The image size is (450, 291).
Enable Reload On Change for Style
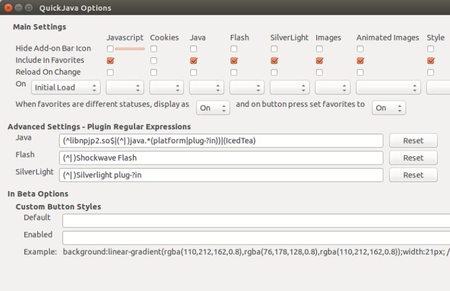click(x=431, y=72)
